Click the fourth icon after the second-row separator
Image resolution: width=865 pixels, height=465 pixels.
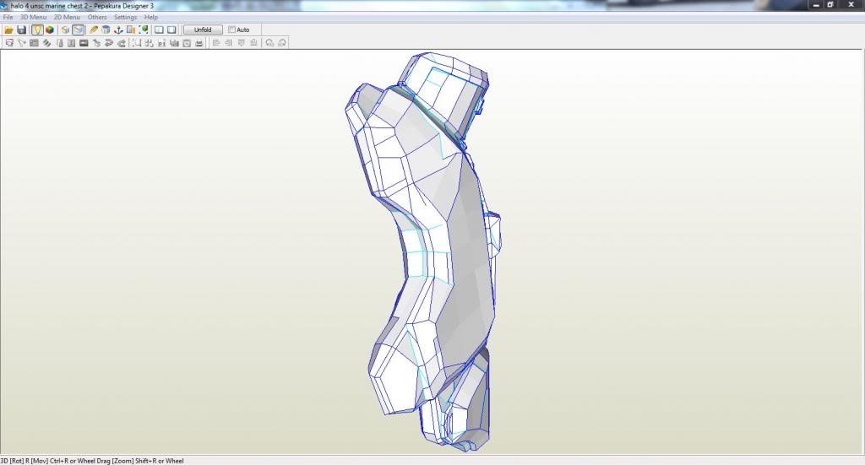(174, 43)
